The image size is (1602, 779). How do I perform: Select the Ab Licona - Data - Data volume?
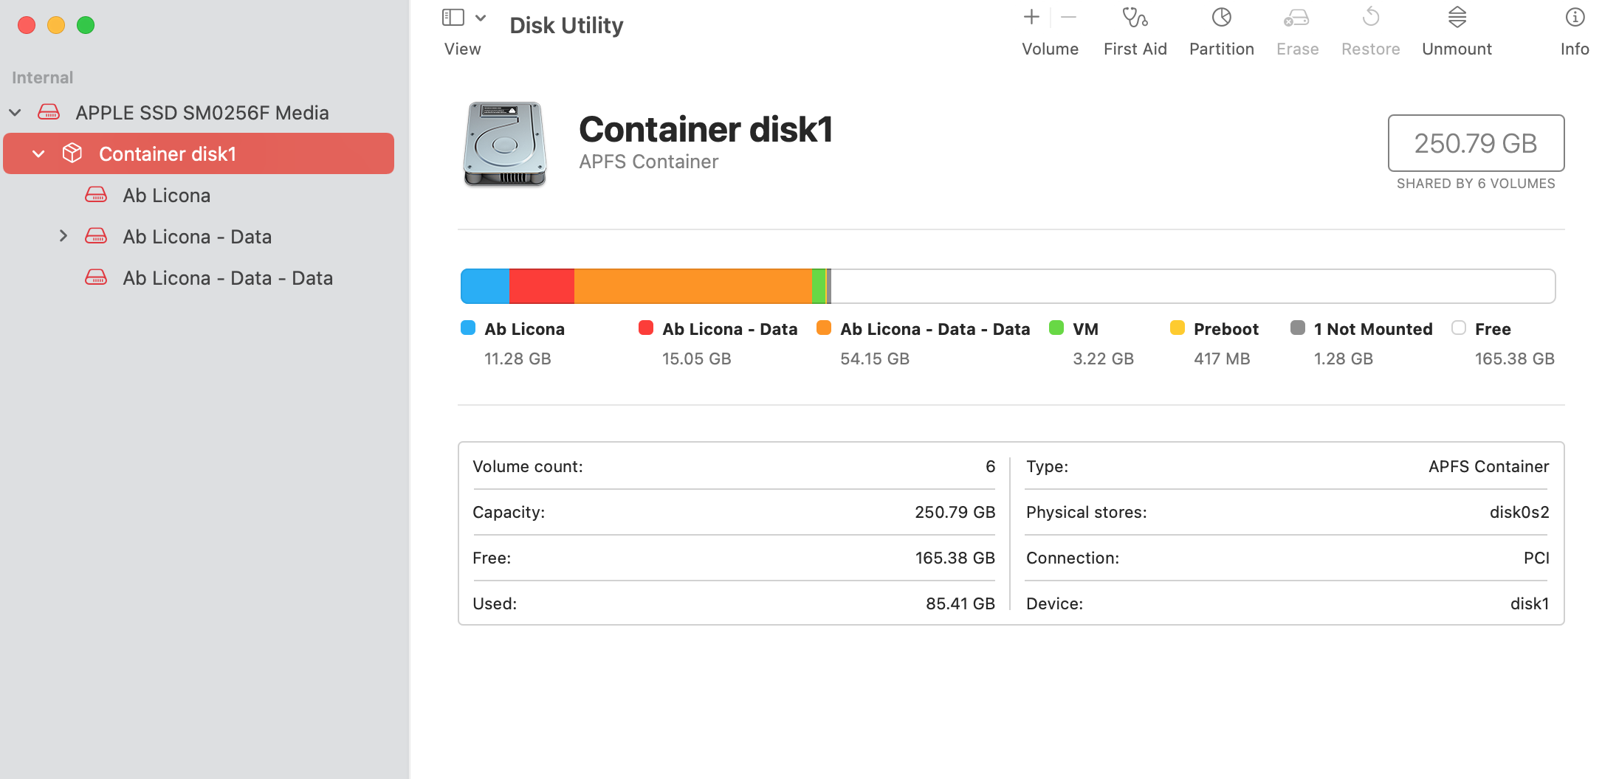199,277
